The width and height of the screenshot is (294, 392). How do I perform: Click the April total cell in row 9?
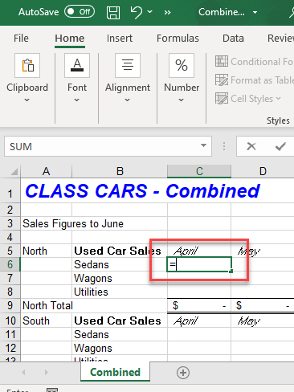coord(199,305)
